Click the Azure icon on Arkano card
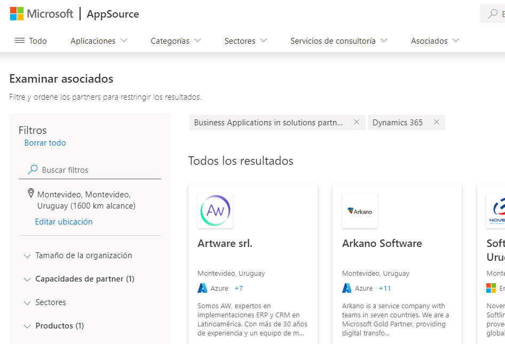This screenshot has height=344, width=505. point(347,288)
